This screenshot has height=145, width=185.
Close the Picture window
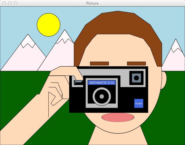coord(4,3)
